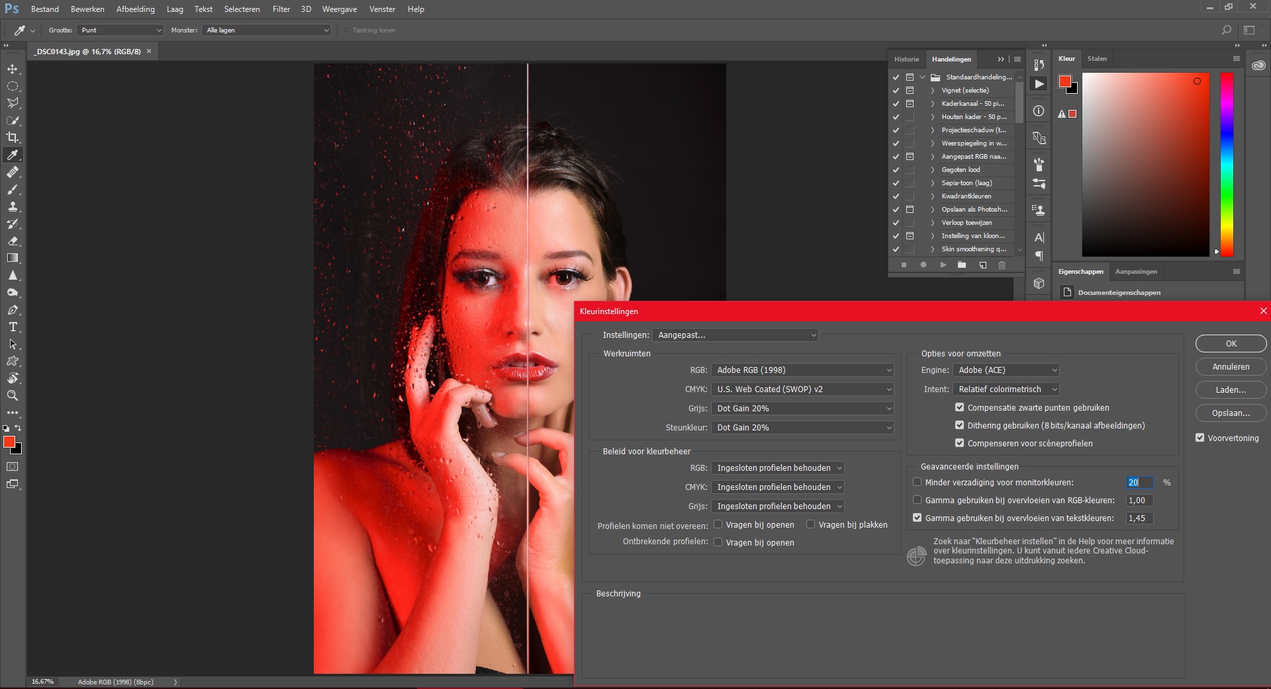Select the Crop tool
The image size is (1271, 689).
[12, 138]
